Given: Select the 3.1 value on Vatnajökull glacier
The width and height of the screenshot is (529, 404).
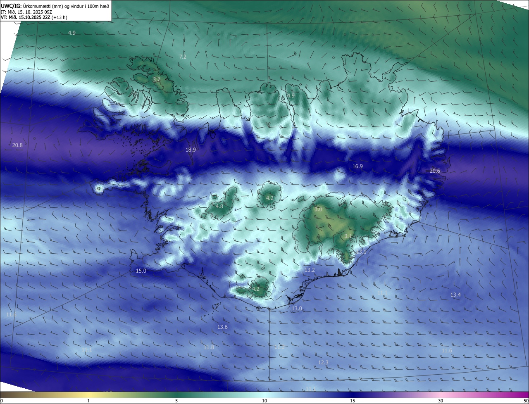Looking at the screenshot, I should tap(348, 236).
